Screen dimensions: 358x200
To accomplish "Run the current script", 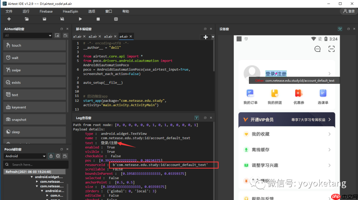I will pos(80,19).
